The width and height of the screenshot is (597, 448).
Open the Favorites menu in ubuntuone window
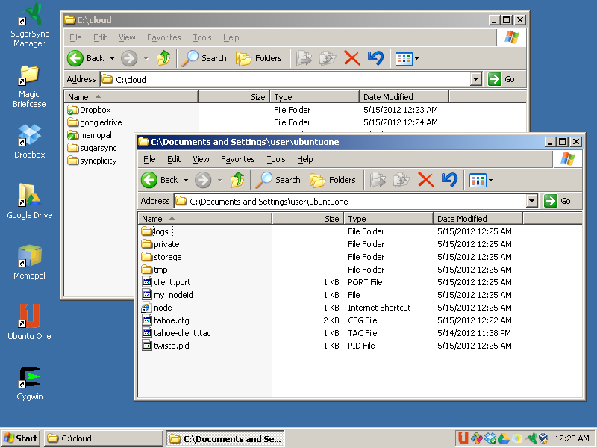click(237, 159)
